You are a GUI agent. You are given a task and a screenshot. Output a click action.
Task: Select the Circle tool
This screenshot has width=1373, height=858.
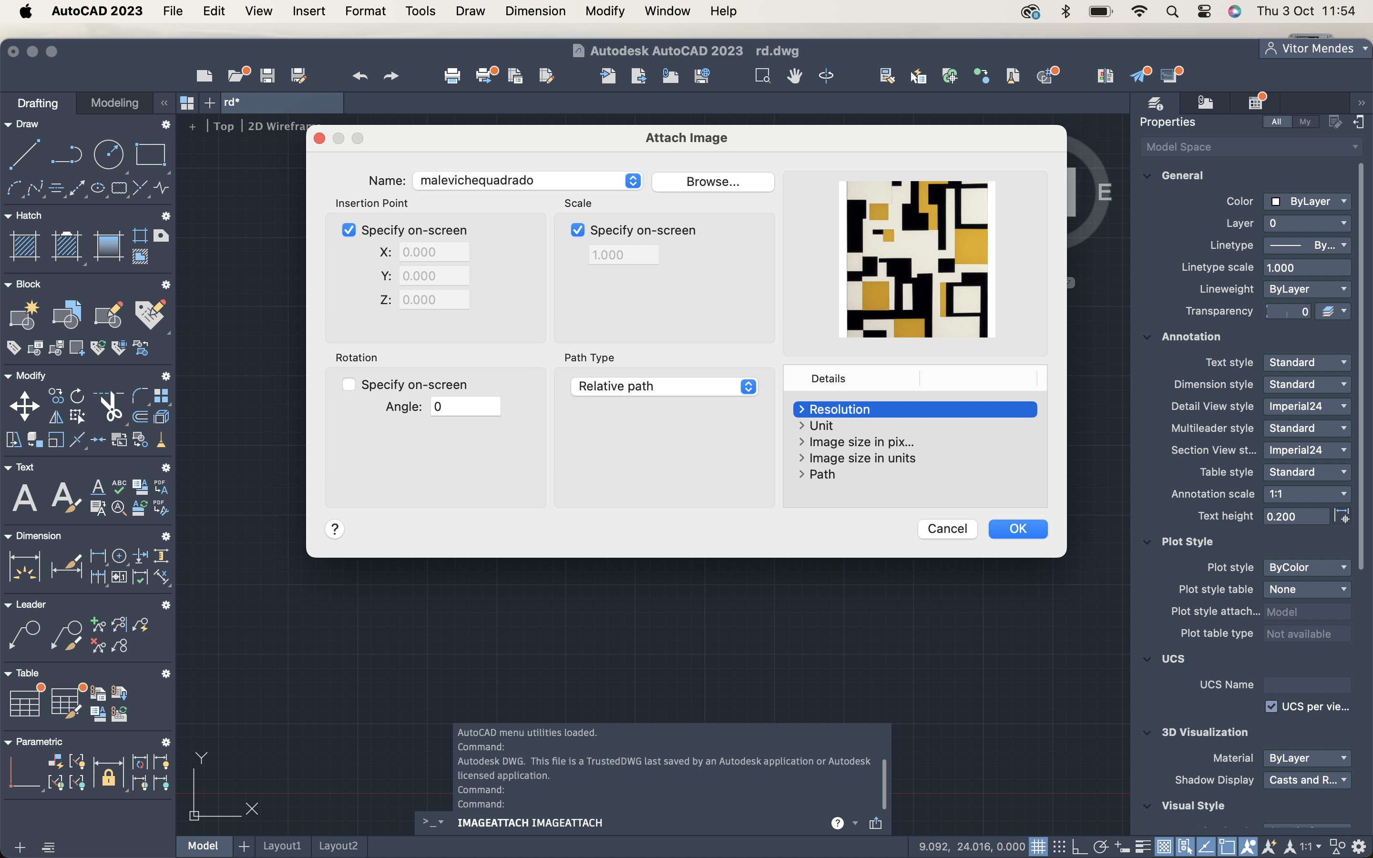tap(108, 154)
